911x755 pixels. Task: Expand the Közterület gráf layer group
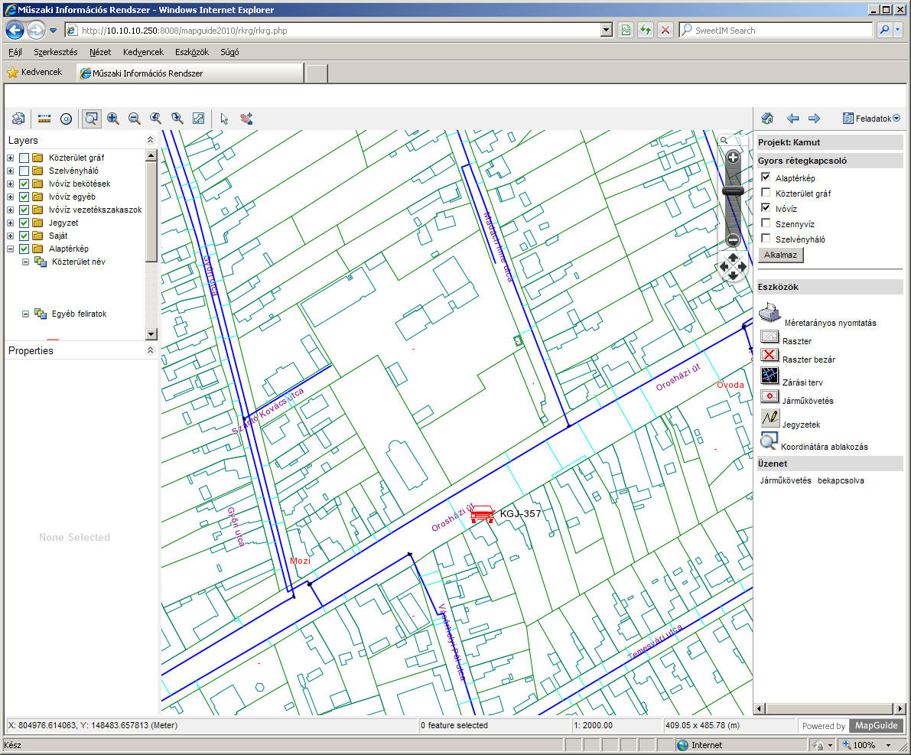(11, 158)
